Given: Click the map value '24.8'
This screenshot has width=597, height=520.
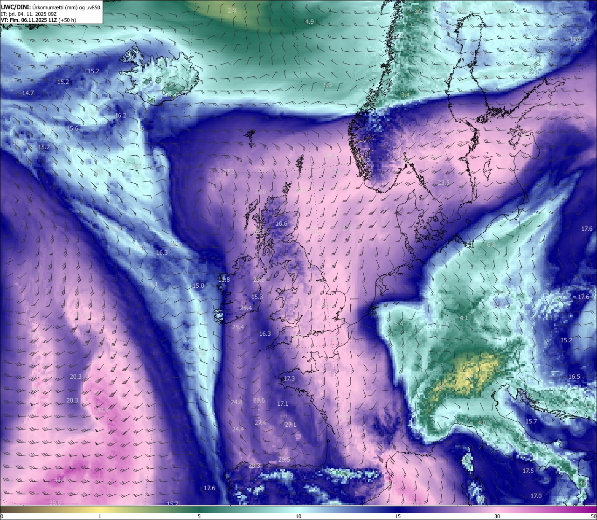Looking at the screenshot, I should (x=236, y=402).
